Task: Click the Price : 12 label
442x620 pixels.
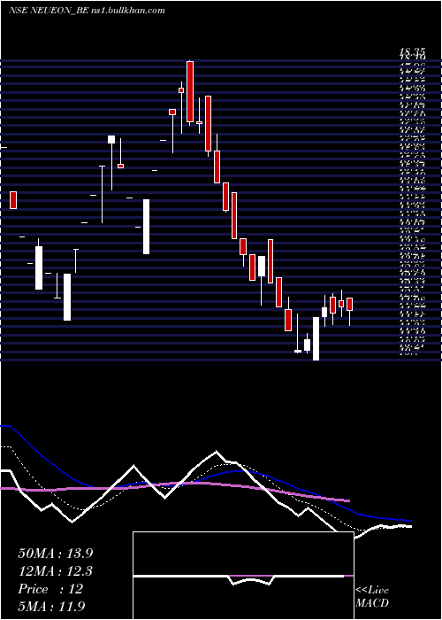Action: [x=50, y=589]
